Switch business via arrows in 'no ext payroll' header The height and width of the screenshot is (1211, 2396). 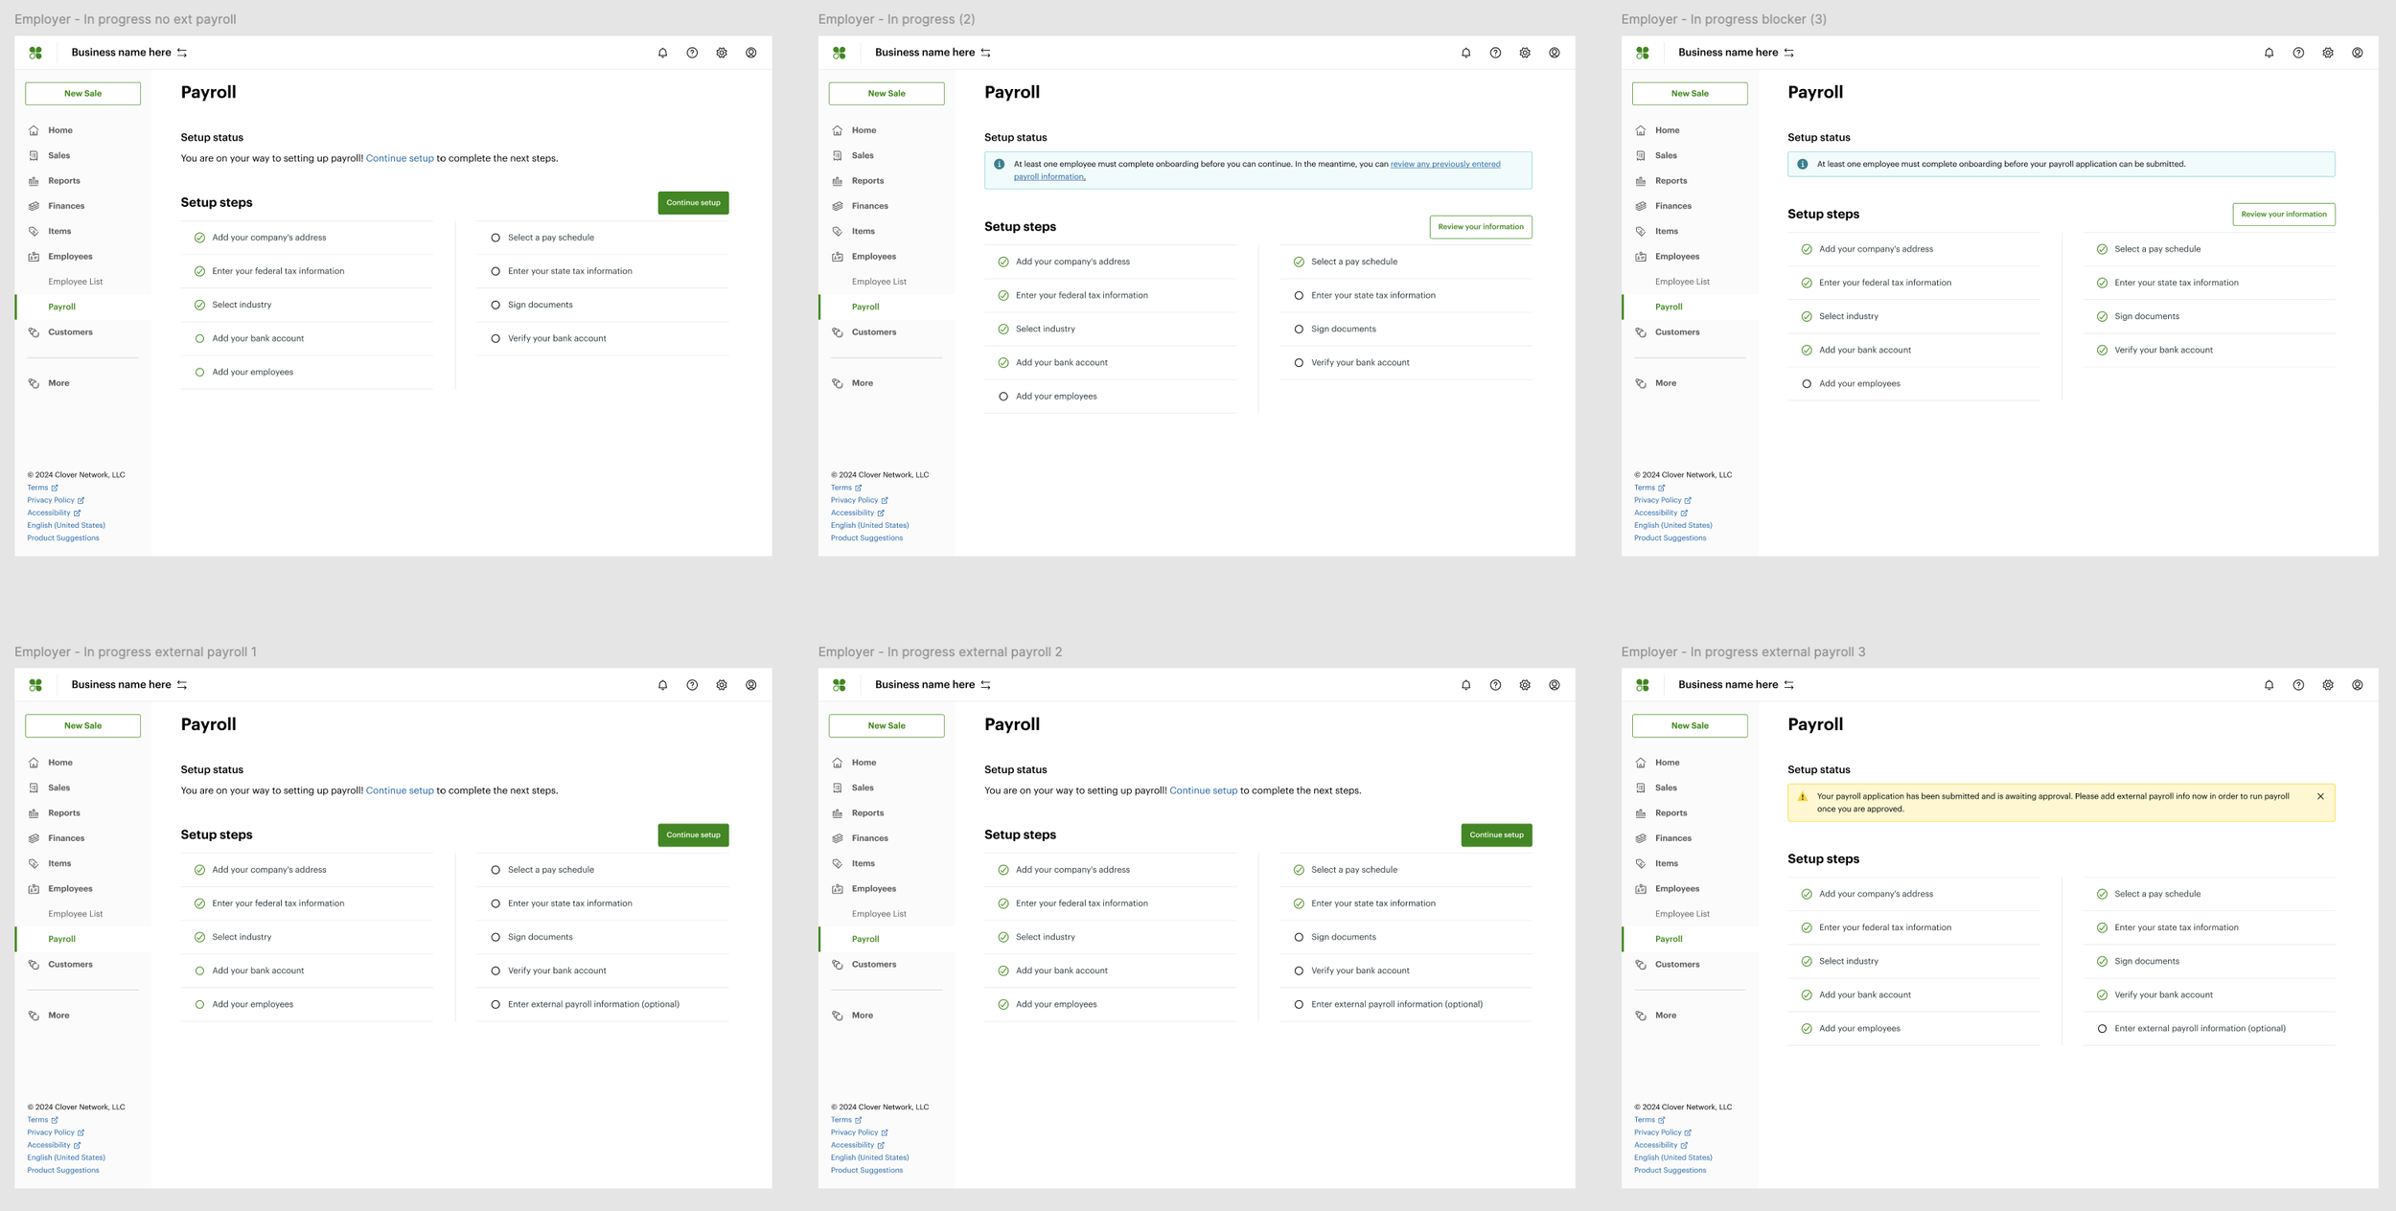pyautogui.click(x=182, y=53)
